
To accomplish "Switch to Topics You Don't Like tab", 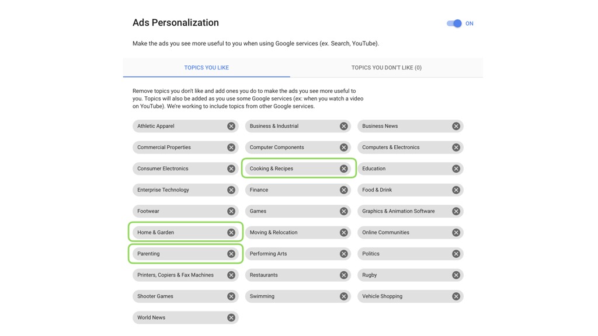I will [387, 68].
